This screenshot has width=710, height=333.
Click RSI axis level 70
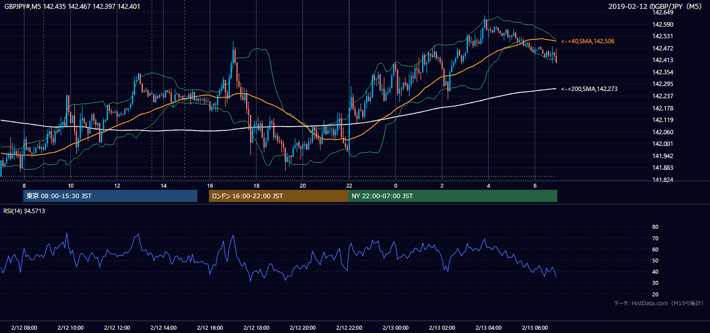(655, 238)
